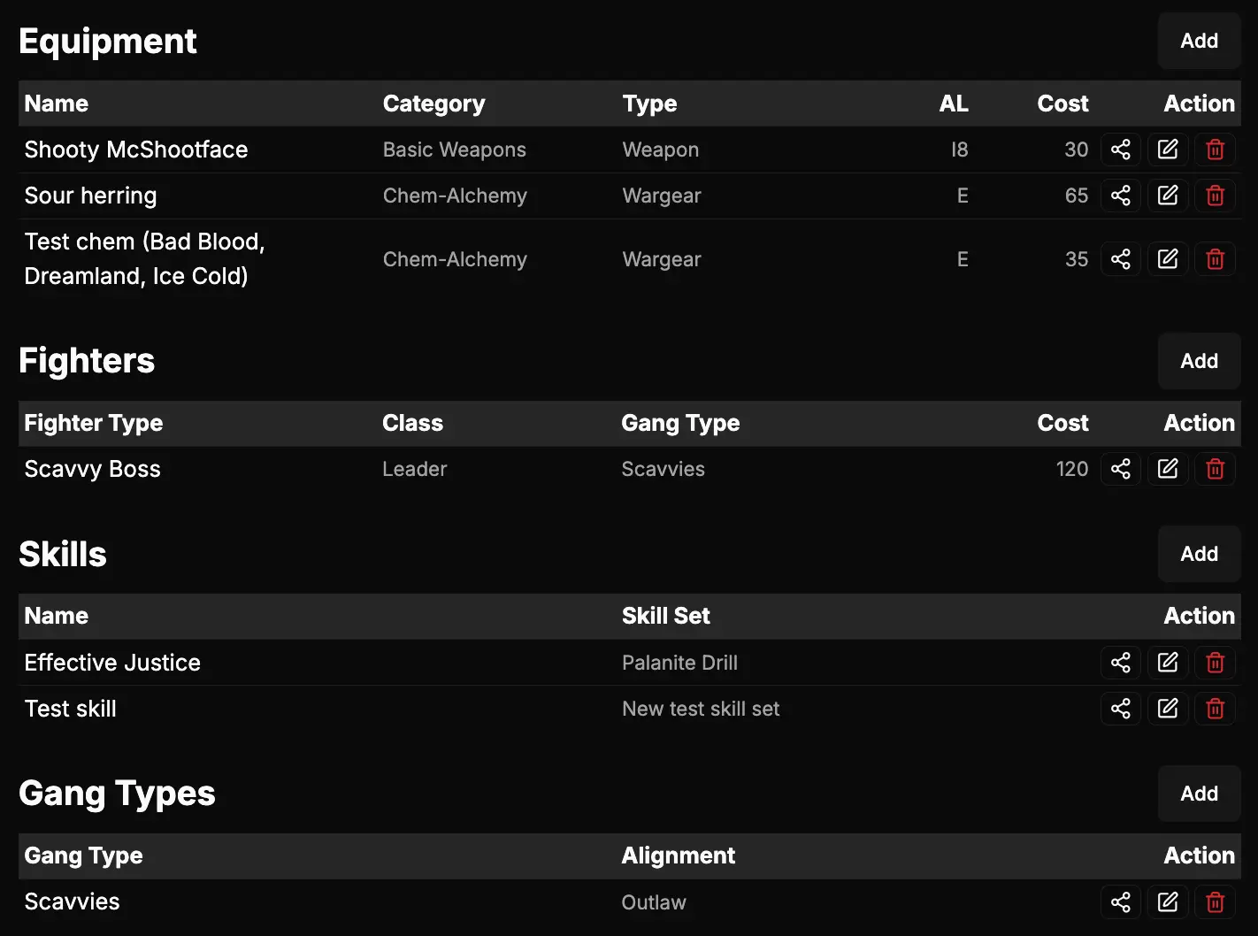Image resolution: width=1258 pixels, height=936 pixels.
Task: Edit the Effective Justice skill
Action: coord(1168,663)
